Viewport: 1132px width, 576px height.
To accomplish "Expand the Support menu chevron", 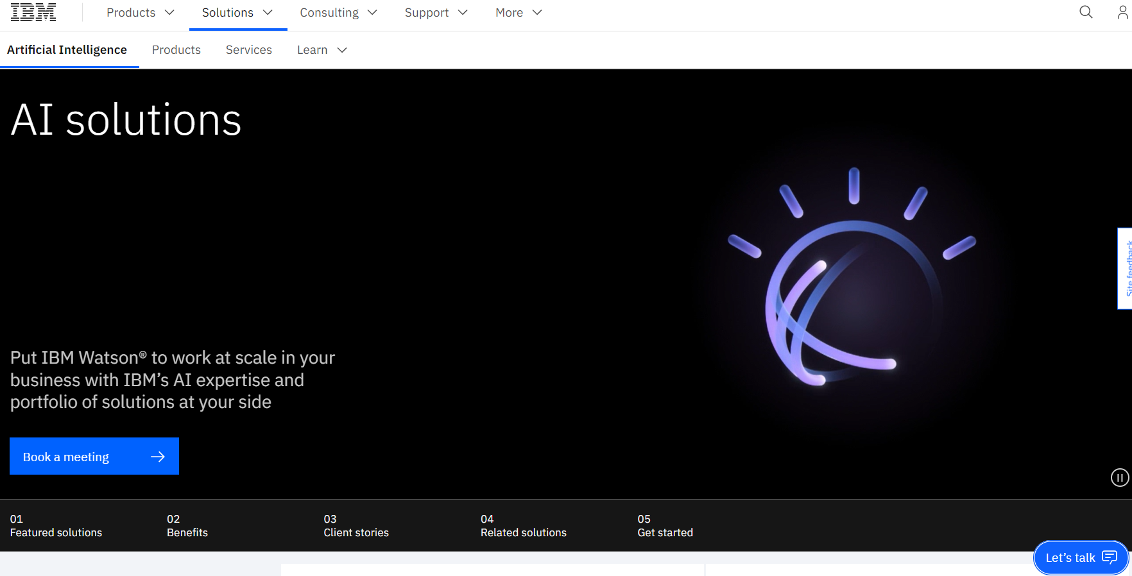I will [x=463, y=13].
